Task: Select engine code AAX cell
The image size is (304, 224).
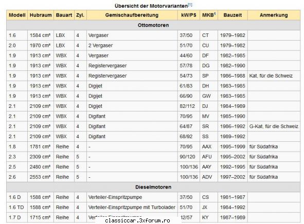Action: pyautogui.click(x=209, y=146)
